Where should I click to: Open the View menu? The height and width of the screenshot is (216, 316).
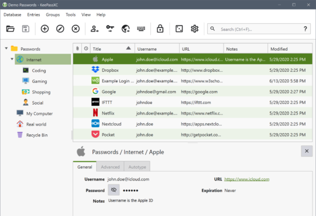(86, 15)
